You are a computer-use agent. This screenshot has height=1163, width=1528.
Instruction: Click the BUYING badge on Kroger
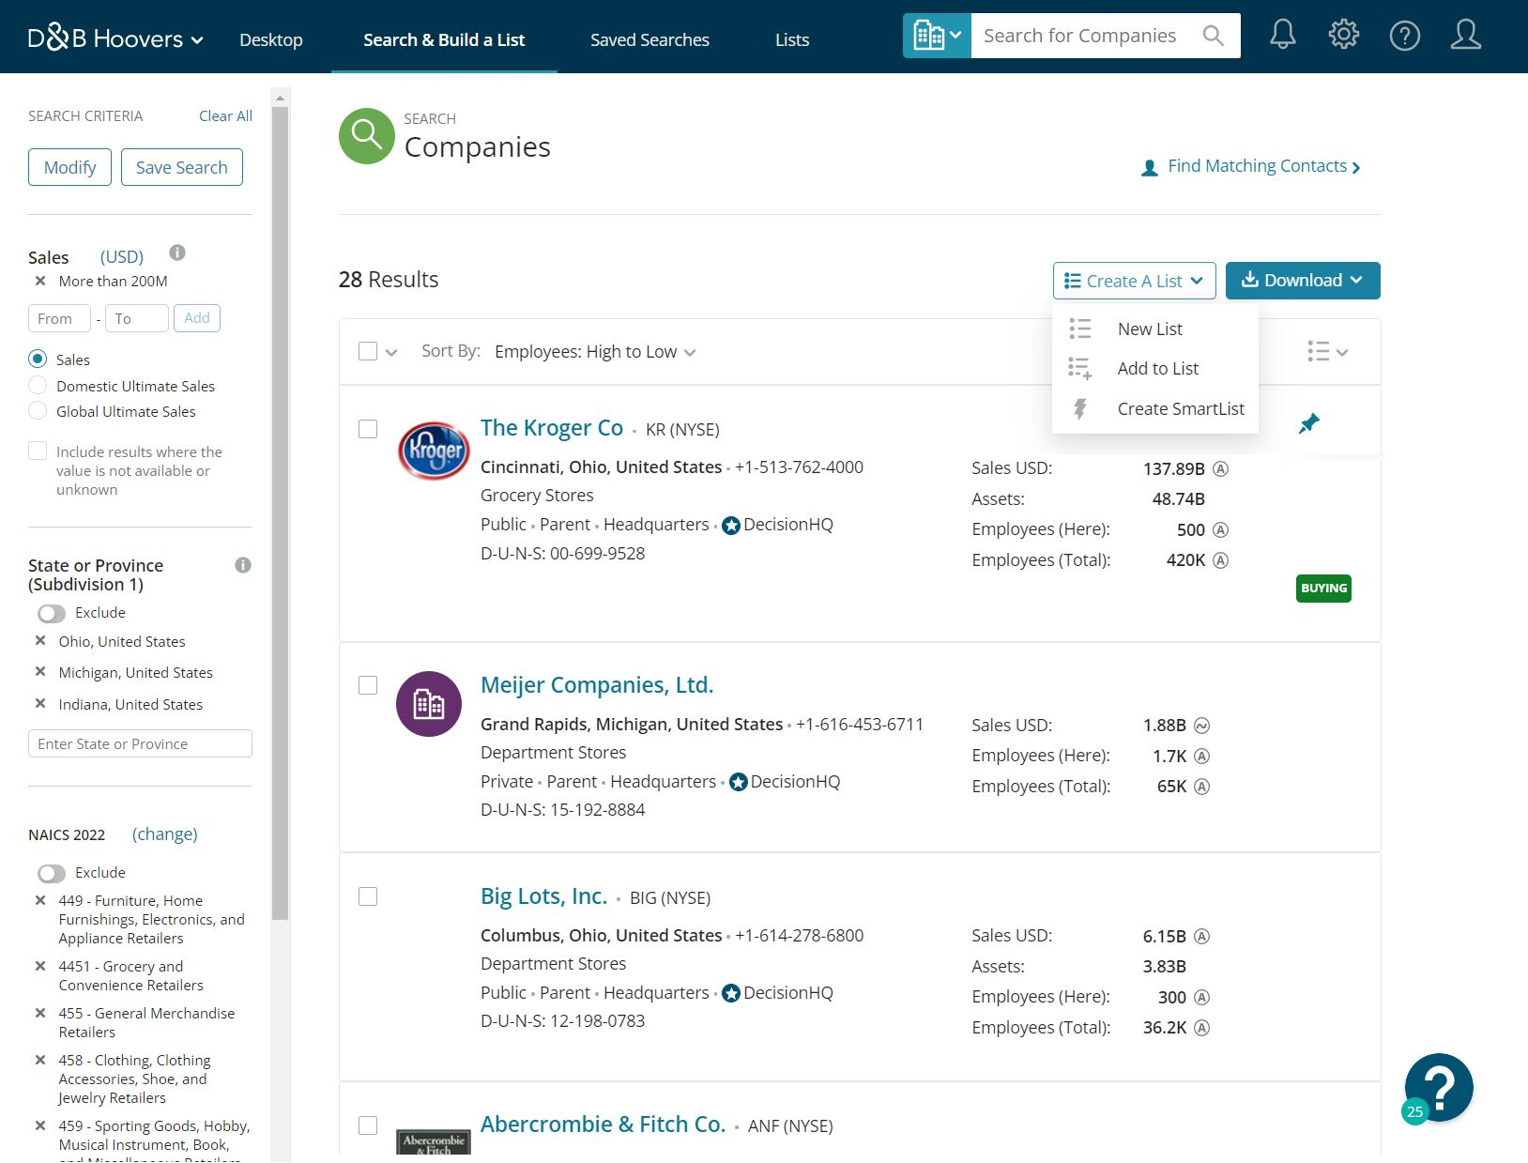tap(1323, 589)
